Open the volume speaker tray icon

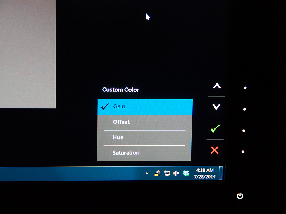coord(176,173)
